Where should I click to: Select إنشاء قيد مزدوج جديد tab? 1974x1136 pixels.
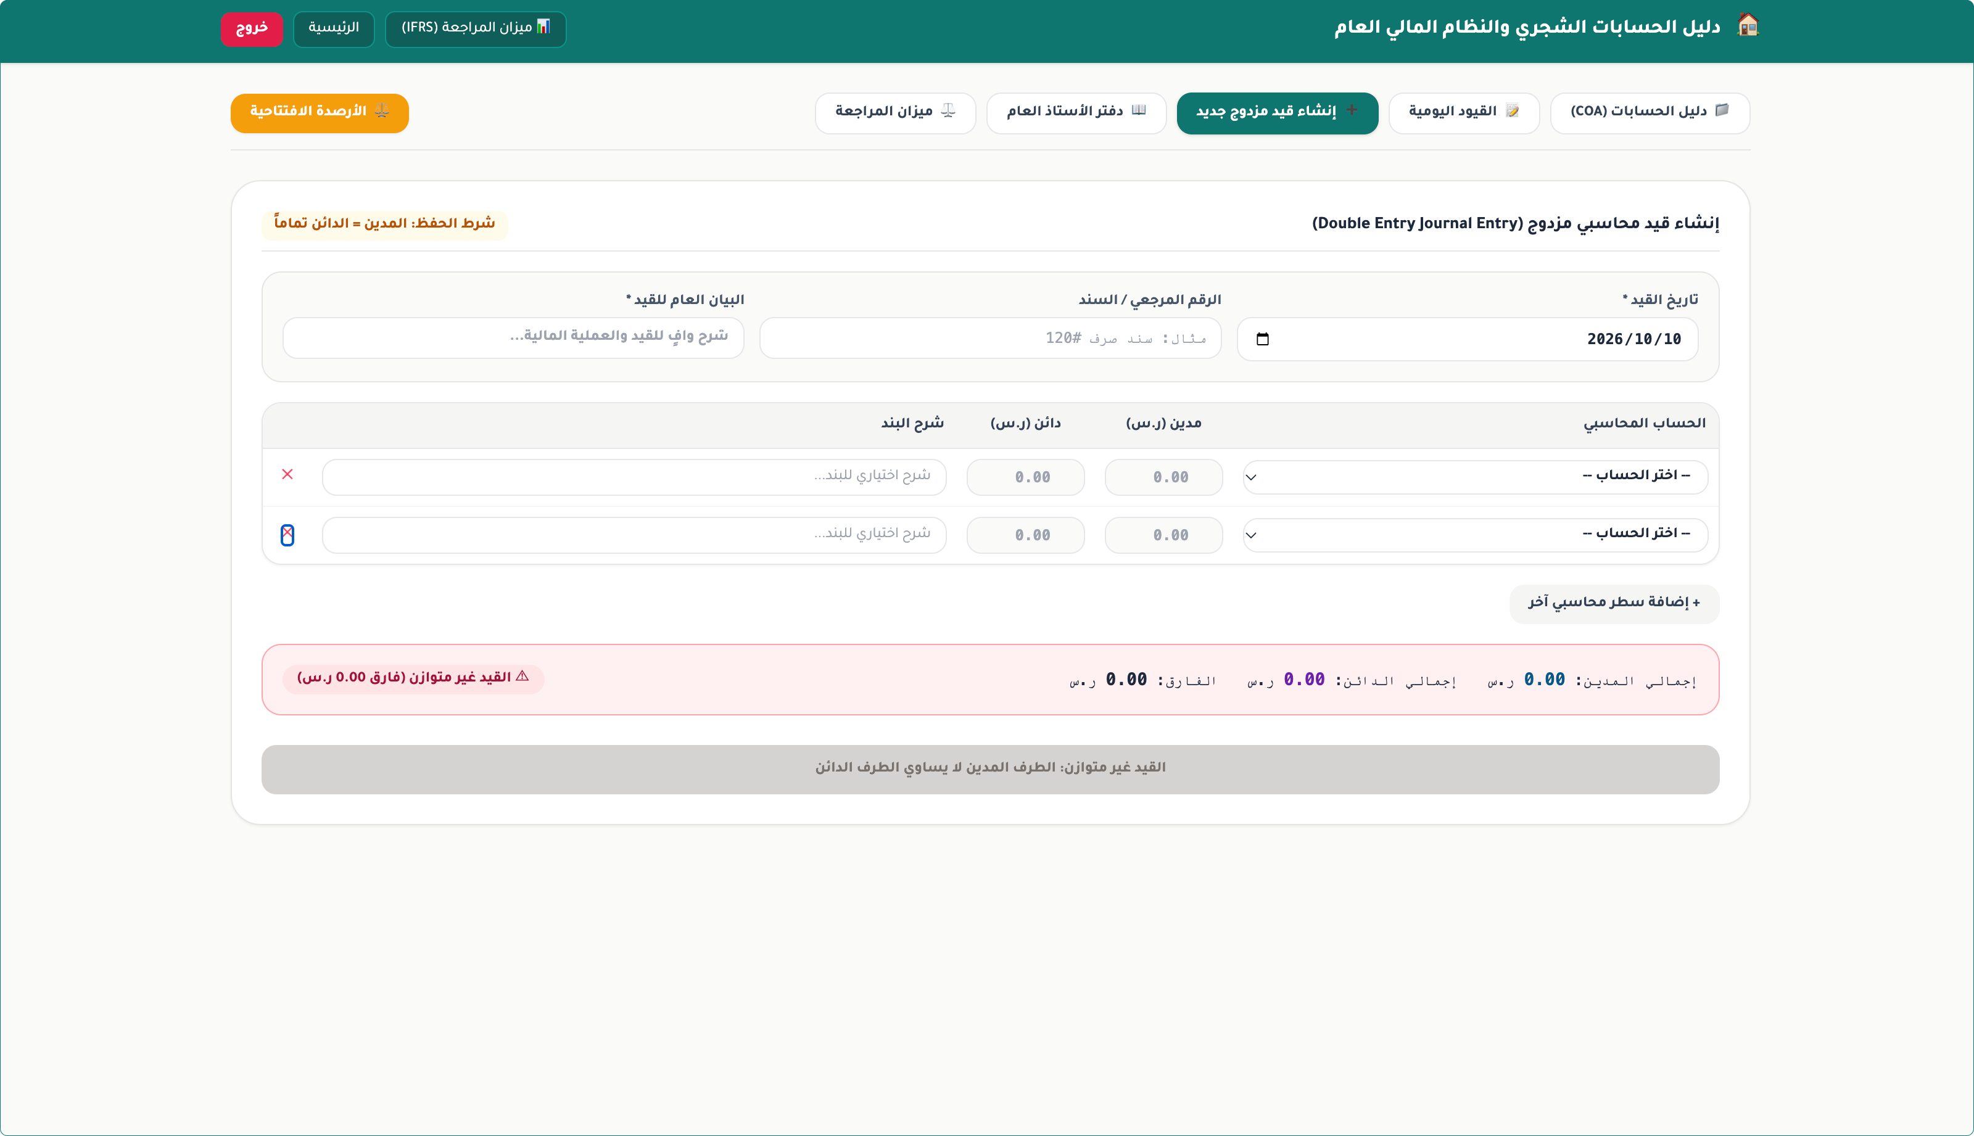tap(1278, 113)
